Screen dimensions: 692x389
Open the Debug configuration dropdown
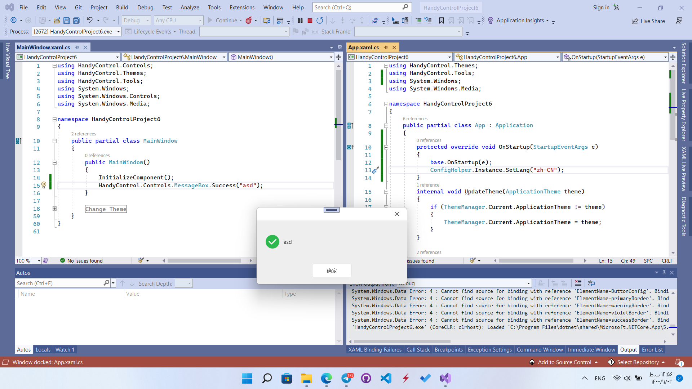[136, 20]
